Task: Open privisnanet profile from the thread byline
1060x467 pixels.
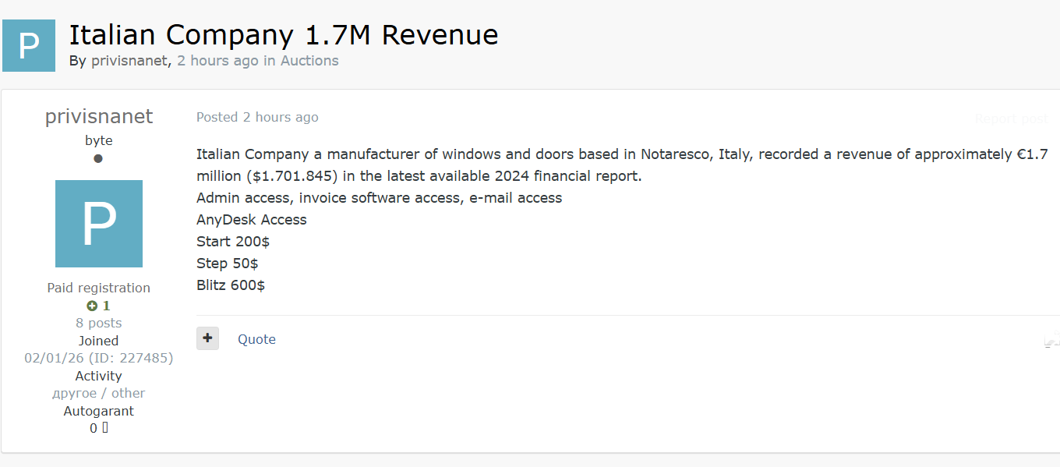Action: point(129,61)
